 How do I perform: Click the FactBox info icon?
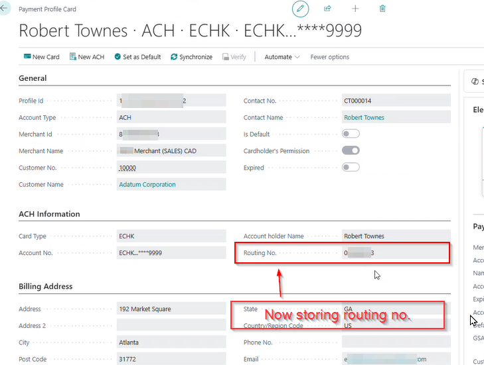pos(475,81)
